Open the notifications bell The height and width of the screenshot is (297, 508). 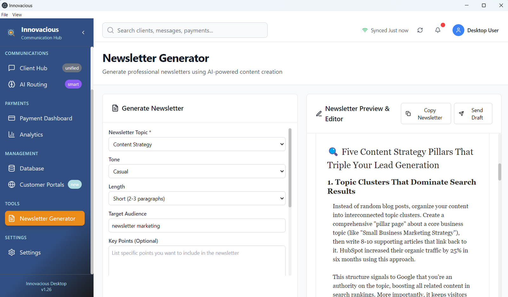tap(438, 30)
